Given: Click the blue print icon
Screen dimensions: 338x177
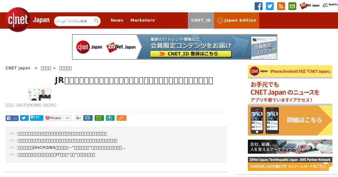Looking at the screenshot, I should coord(88,118).
